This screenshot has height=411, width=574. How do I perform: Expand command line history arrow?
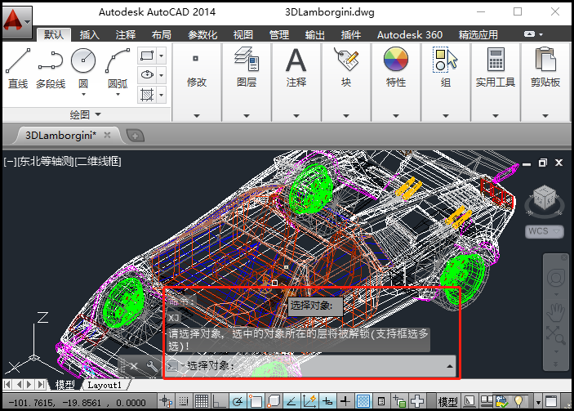click(x=450, y=366)
